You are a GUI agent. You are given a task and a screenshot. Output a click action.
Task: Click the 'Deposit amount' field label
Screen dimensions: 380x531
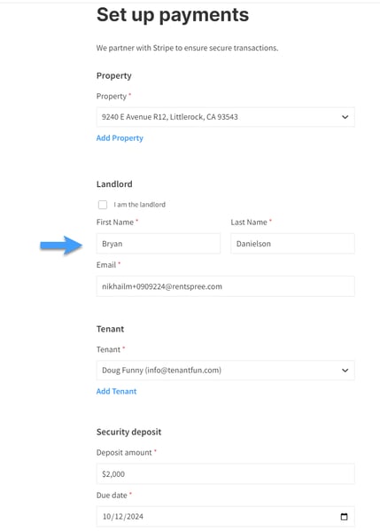click(x=124, y=452)
